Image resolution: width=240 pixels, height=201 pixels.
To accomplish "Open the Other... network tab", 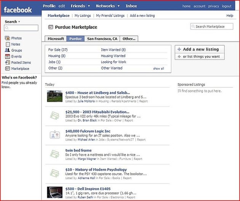I will pos(129,39).
